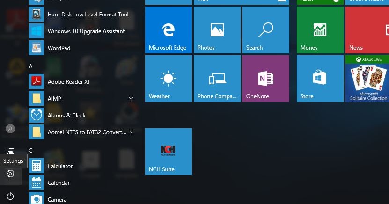Launch the Microsoft Edge tile

169,30
